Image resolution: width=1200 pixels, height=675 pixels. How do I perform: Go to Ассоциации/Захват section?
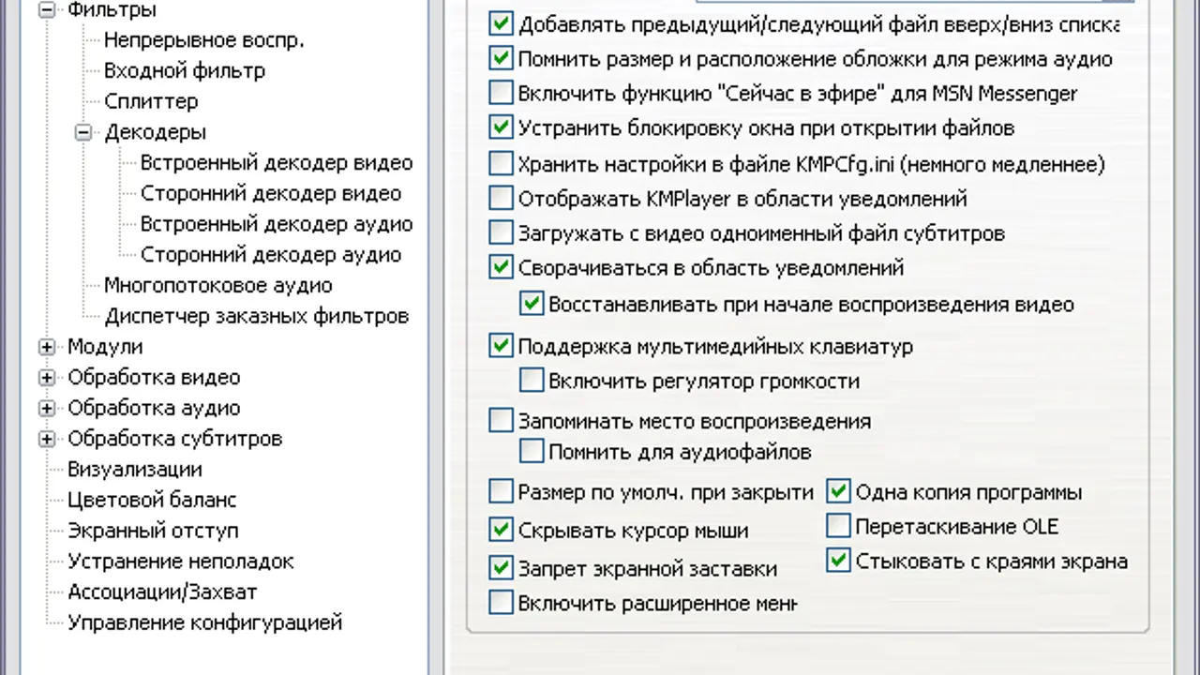pos(161,592)
